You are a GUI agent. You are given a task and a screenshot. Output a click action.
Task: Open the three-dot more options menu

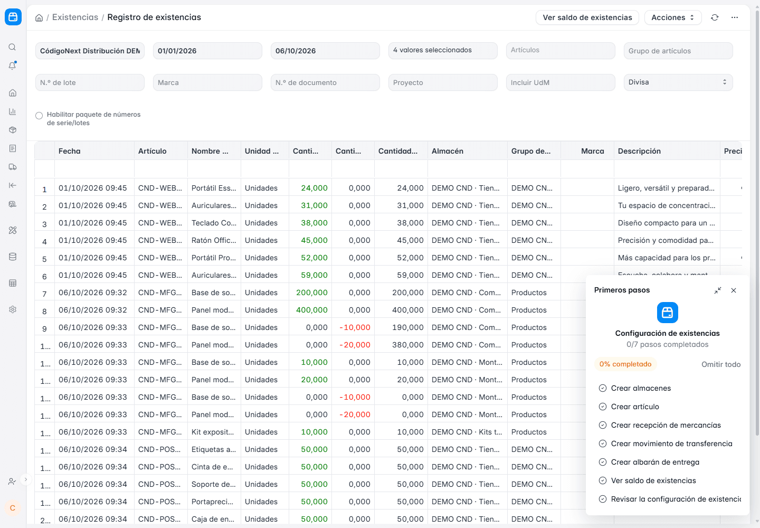(735, 17)
